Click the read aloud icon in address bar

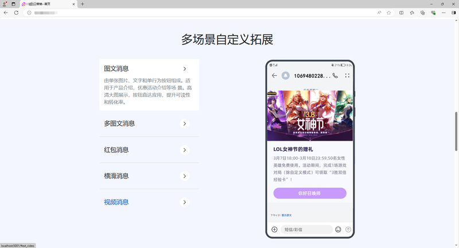379,13
